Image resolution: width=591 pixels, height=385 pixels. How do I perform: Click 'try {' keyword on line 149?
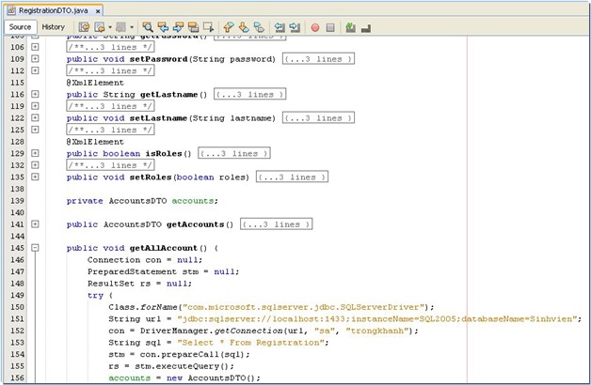point(100,295)
